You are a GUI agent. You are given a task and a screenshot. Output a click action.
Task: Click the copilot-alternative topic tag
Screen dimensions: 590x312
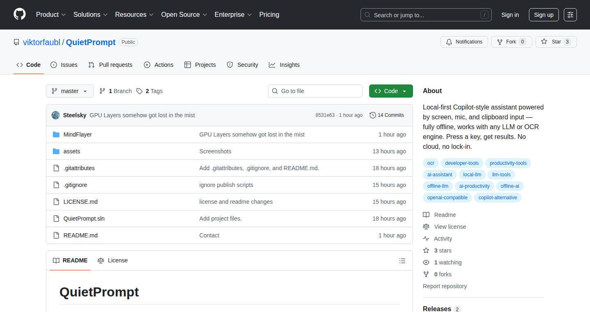click(498, 198)
